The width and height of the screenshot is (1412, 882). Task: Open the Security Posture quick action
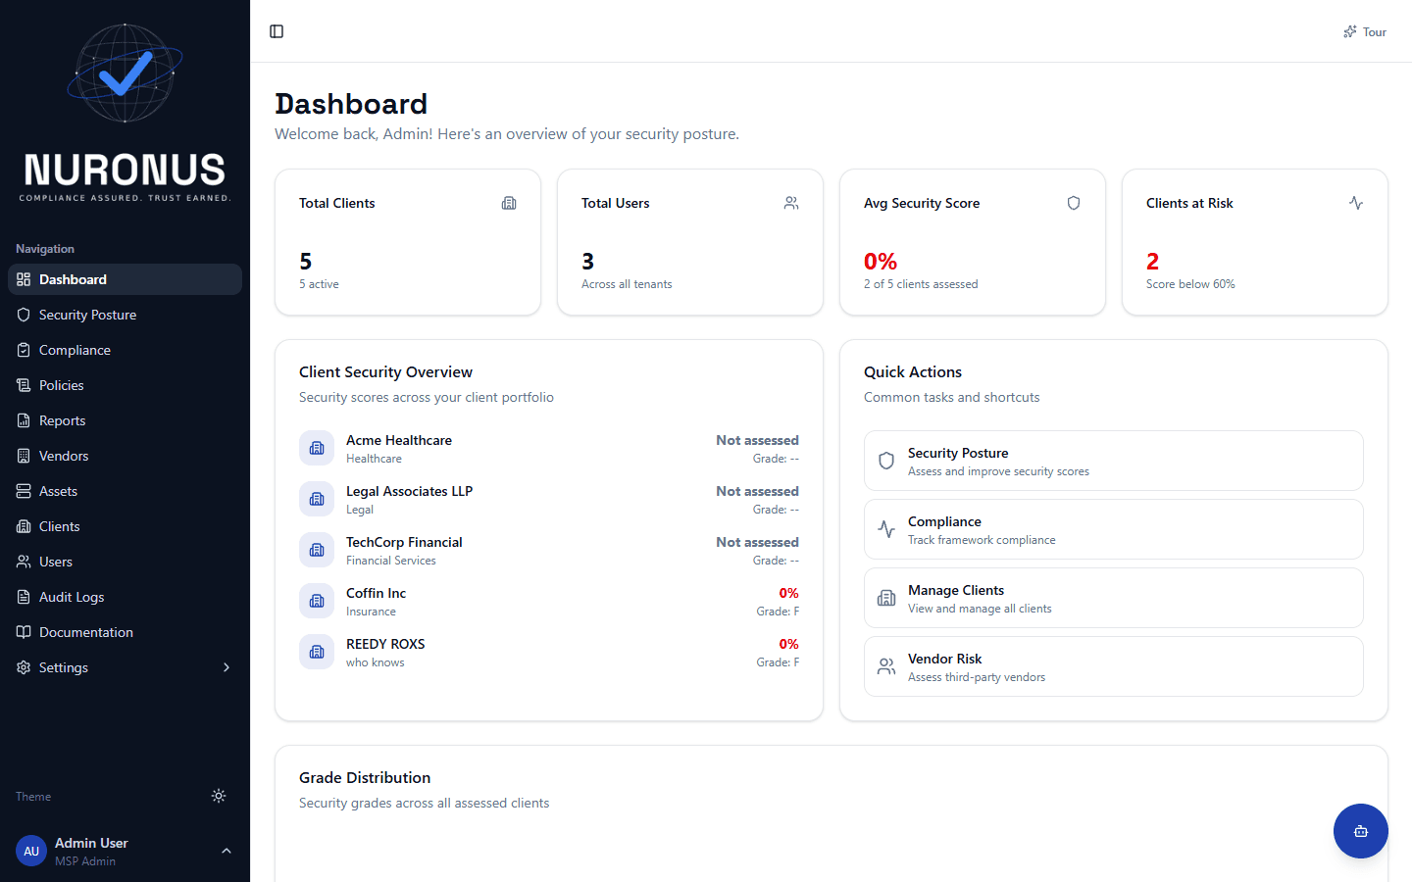pos(1114,461)
